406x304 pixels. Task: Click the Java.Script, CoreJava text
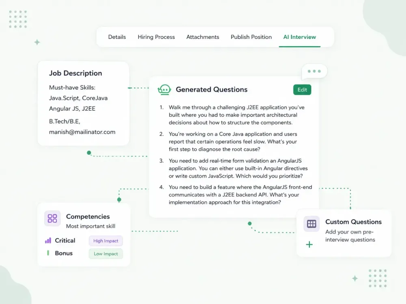click(78, 98)
